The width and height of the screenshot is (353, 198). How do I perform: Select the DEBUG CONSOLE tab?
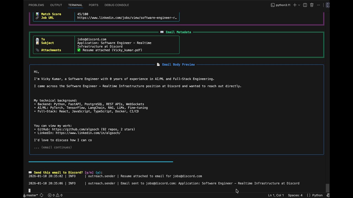[x=117, y=5]
